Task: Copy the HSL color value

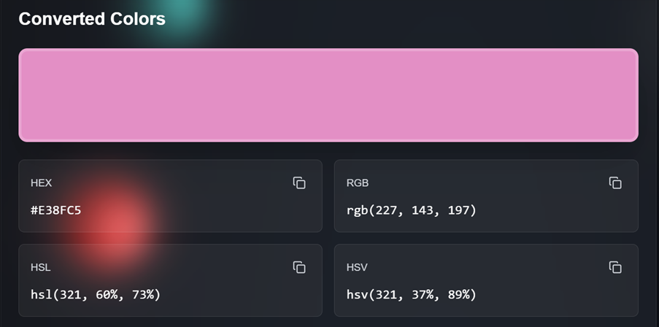Action: point(299,268)
